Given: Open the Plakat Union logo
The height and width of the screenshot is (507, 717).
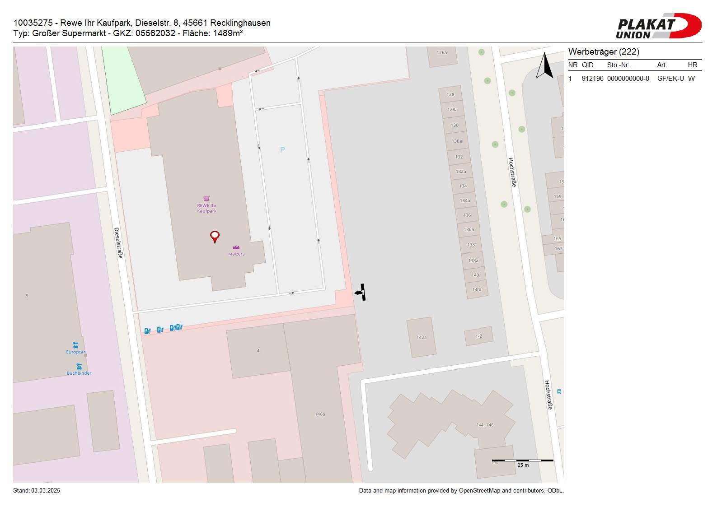Looking at the screenshot, I should click(x=658, y=26).
